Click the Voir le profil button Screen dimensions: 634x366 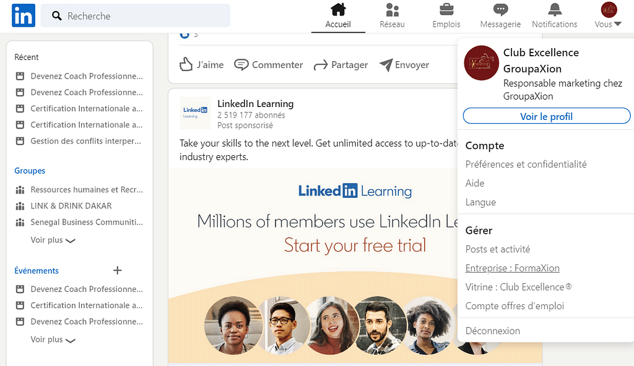click(546, 116)
